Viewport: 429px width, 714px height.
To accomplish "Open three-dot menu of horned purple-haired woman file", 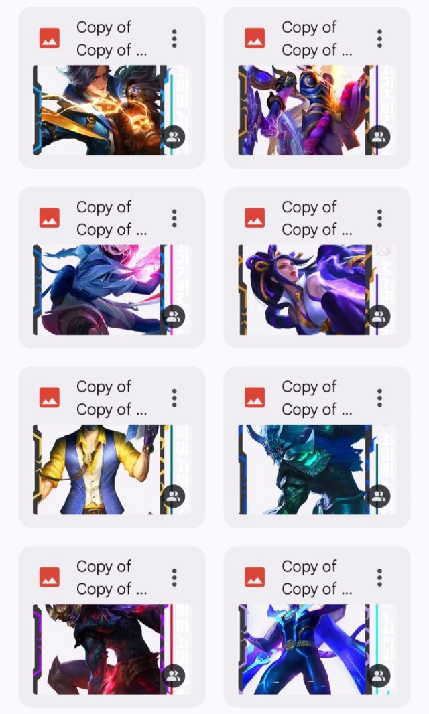I will coord(379,218).
